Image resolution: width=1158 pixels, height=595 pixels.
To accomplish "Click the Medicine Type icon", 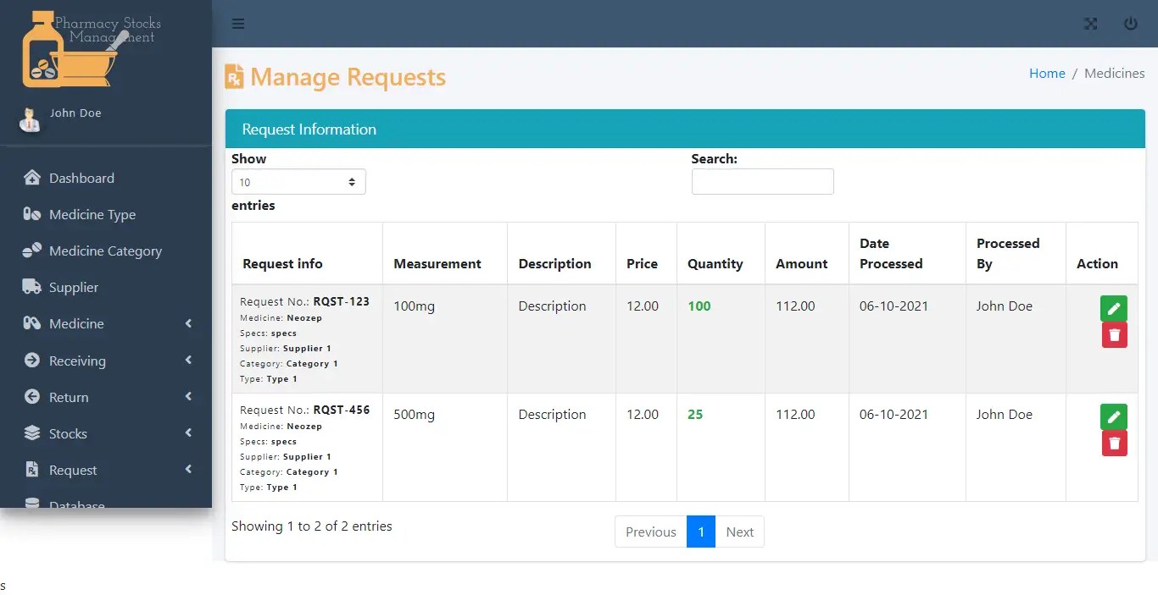I will click(32, 214).
